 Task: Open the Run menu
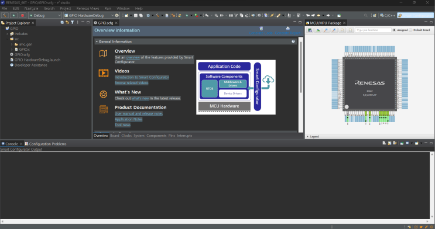click(x=108, y=9)
